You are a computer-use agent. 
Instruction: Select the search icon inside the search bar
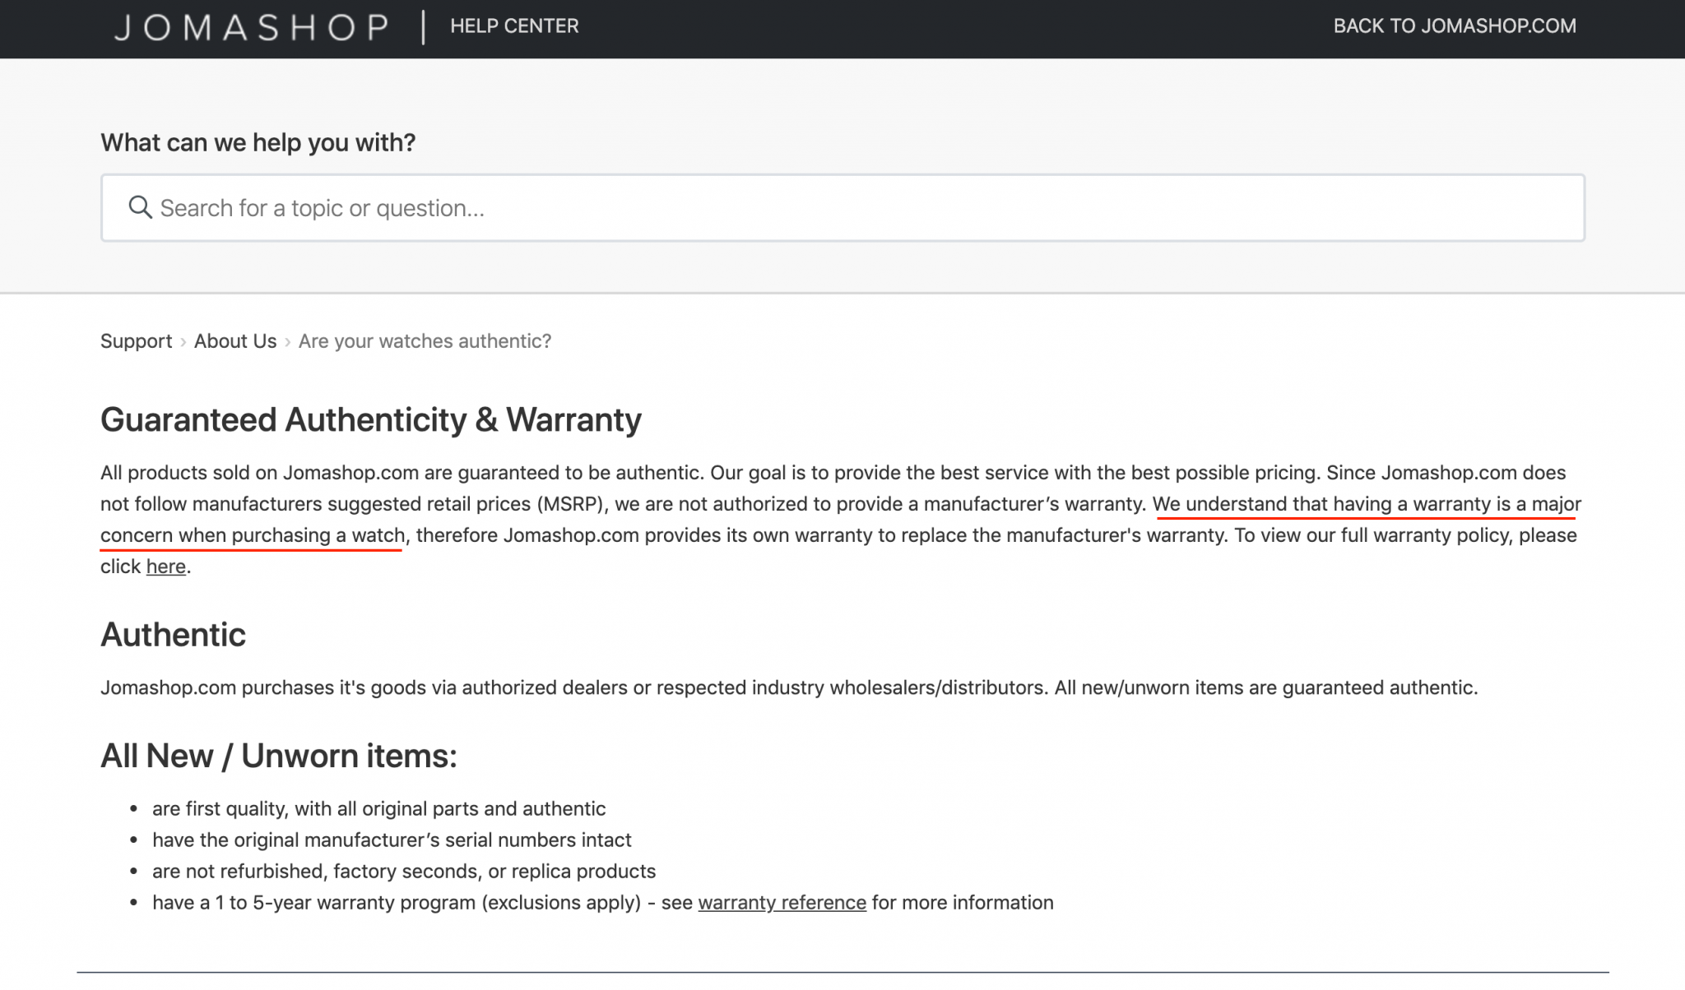[140, 207]
